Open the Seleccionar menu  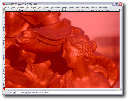tap(20, 8)
